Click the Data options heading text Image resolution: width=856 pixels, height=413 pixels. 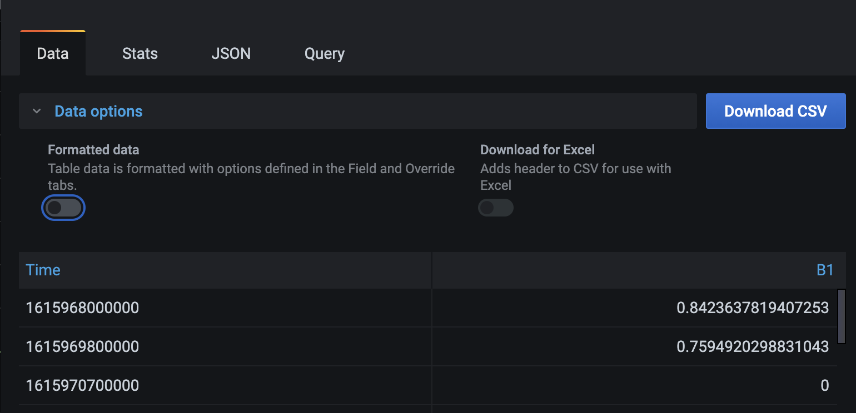pyautogui.click(x=98, y=111)
